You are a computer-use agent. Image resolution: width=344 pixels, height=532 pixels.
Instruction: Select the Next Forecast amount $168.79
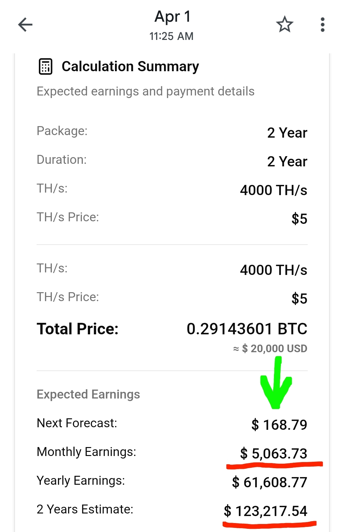(279, 425)
